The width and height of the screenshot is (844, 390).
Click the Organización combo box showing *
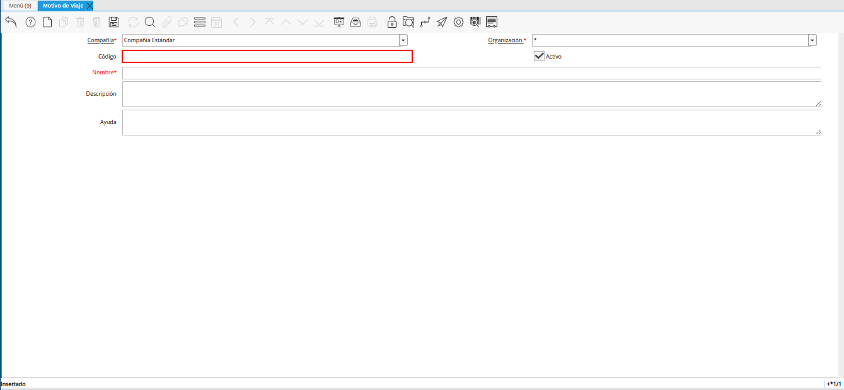tap(670, 40)
